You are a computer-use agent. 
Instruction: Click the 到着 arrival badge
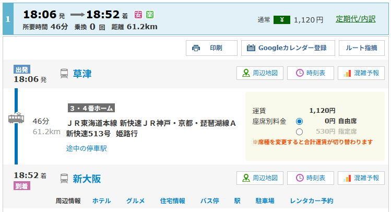22,186
